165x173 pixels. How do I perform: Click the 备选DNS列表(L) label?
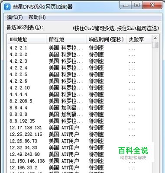tap(25, 27)
